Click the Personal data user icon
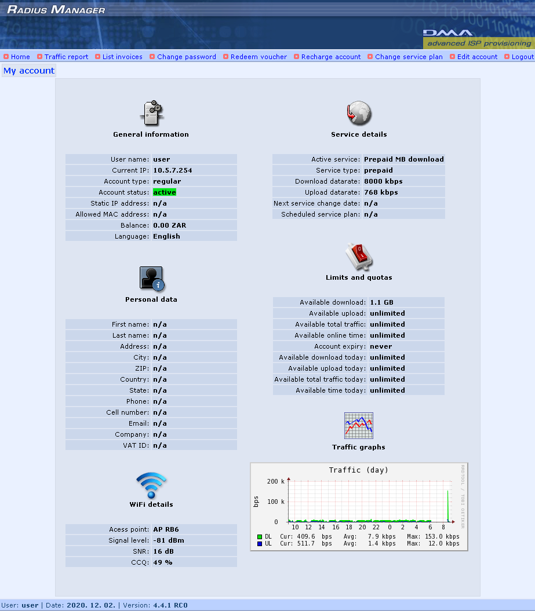This screenshot has height=611, width=535. (x=152, y=279)
